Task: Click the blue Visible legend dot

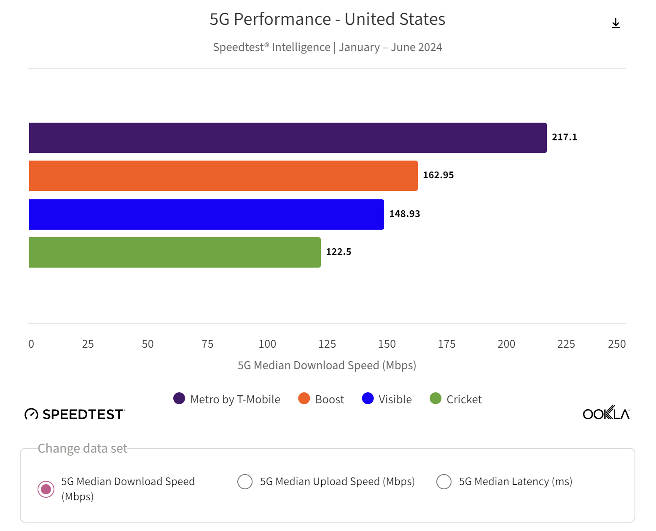Action: click(368, 399)
